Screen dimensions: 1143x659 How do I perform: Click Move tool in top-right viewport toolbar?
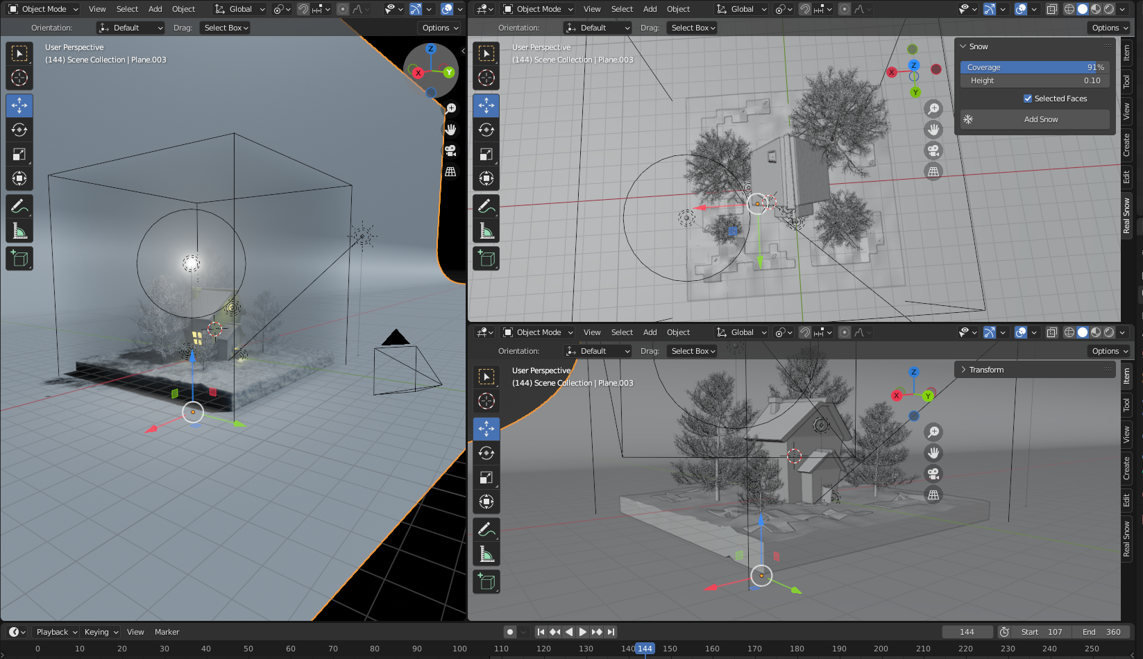coord(486,105)
